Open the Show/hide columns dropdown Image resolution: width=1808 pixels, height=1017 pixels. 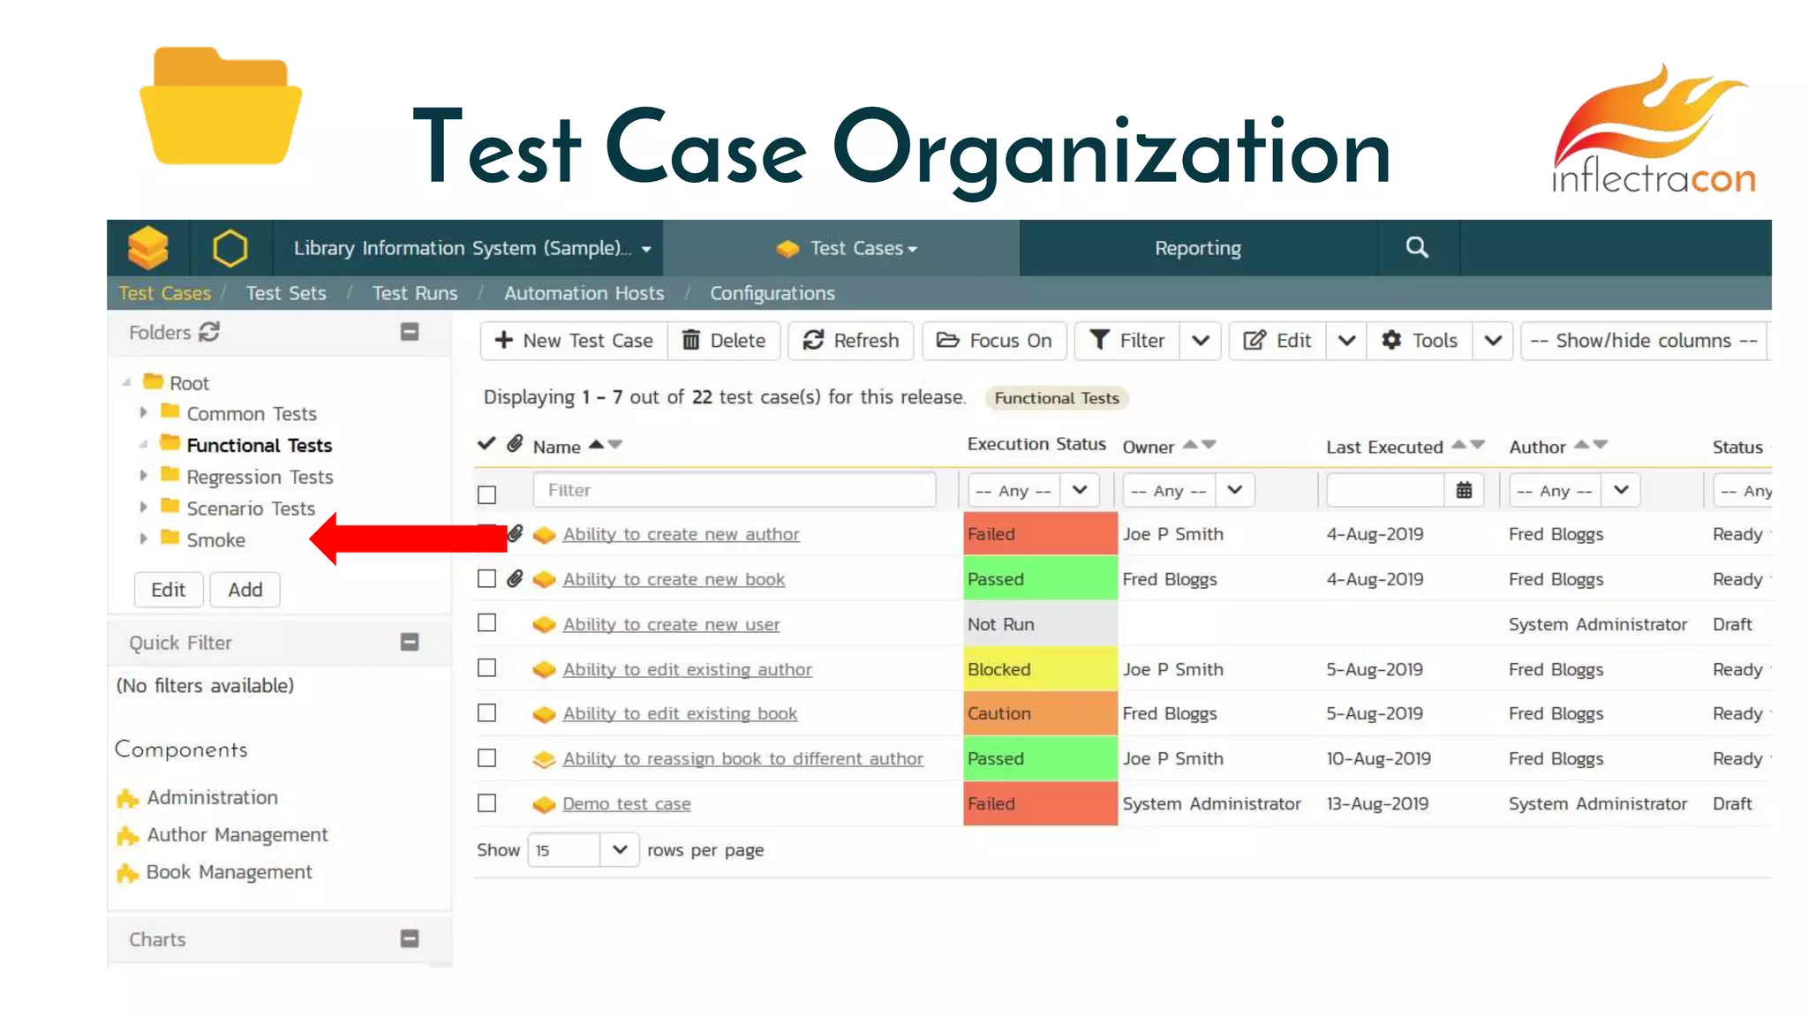tap(1645, 341)
